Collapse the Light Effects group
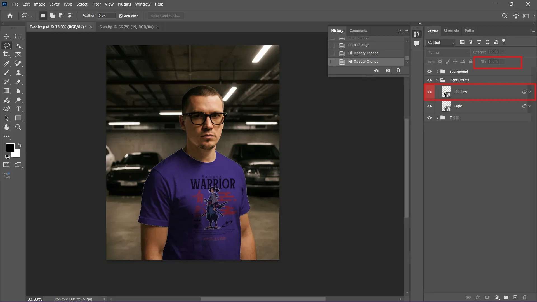This screenshot has width=537, height=302. (x=438, y=80)
